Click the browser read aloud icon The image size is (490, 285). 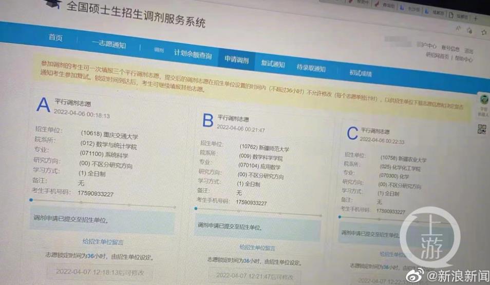coord(458,29)
